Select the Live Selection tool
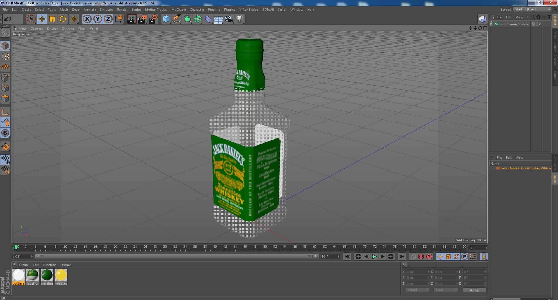 [x=31, y=19]
